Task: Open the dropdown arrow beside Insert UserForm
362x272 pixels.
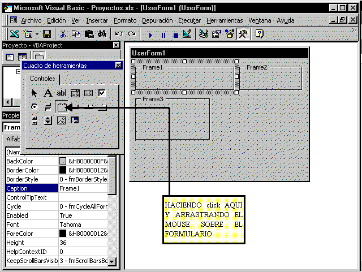Action: [x=37, y=34]
